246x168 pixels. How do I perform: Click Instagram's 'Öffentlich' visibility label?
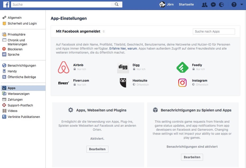pyautogui.click(x=202, y=85)
